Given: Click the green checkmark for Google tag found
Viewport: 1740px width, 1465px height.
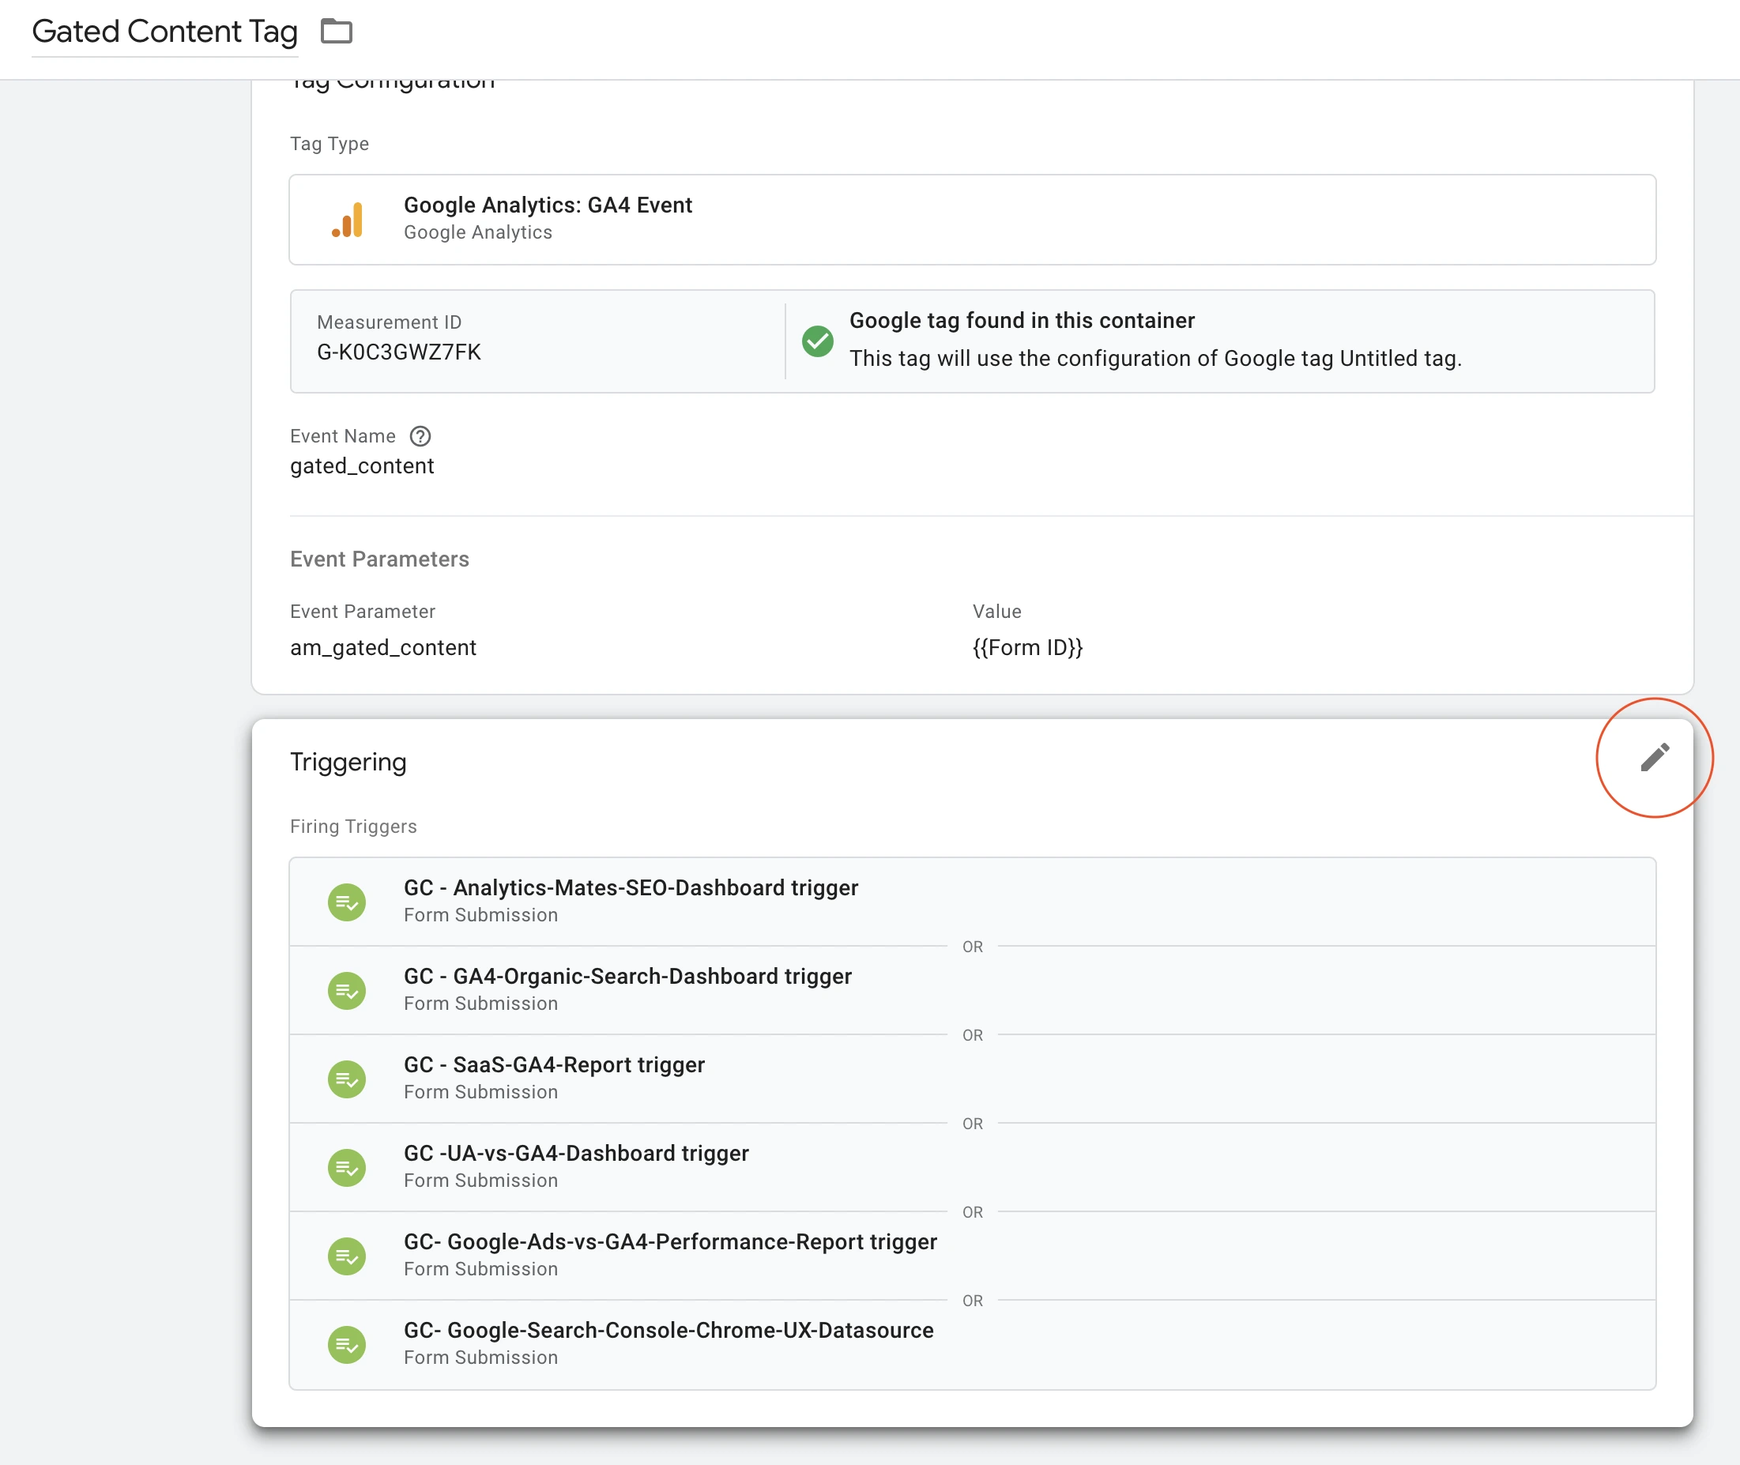Looking at the screenshot, I should point(817,341).
